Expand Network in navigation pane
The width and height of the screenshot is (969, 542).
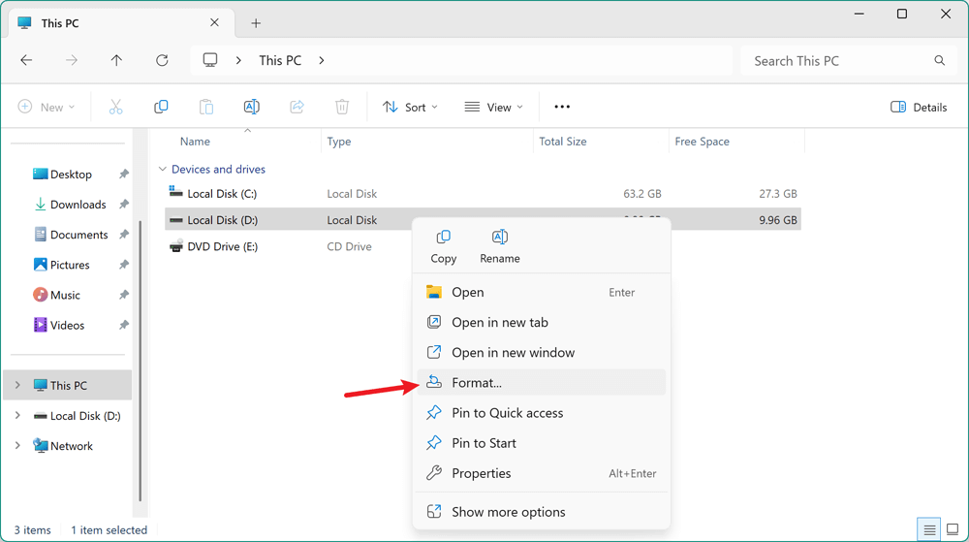[17, 446]
